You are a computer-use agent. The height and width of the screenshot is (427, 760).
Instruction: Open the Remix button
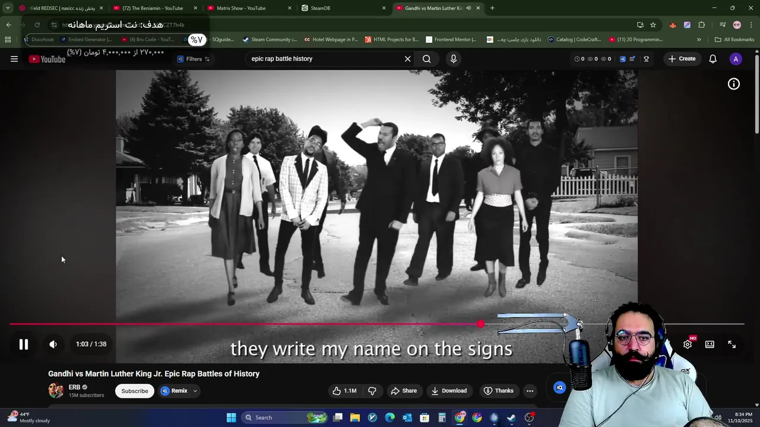(x=175, y=391)
